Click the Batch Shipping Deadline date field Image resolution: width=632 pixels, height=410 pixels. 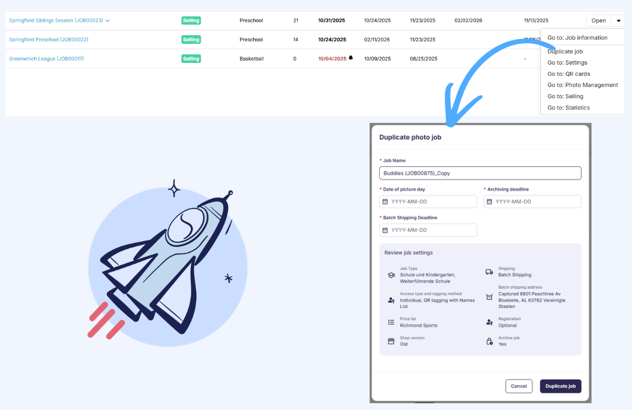coord(428,230)
